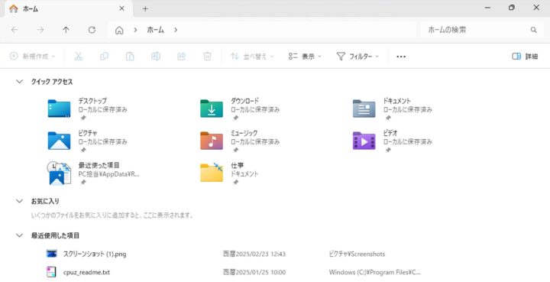
Task: Toggle the 詳細 details pane
Action: point(525,57)
